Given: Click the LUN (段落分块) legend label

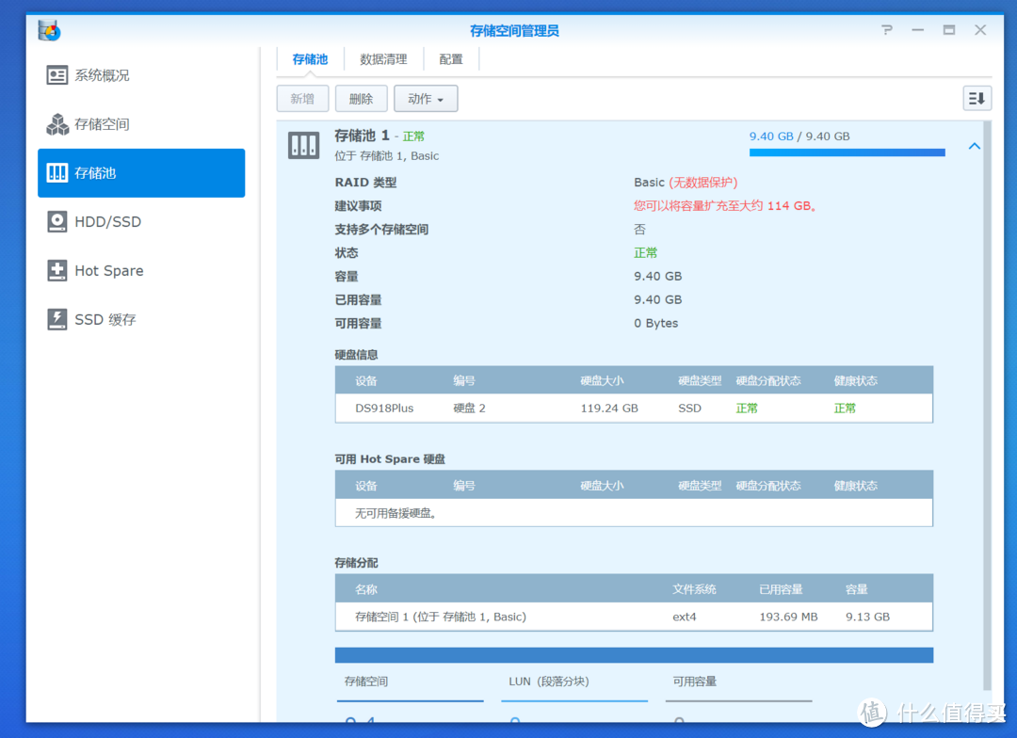Looking at the screenshot, I should (x=549, y=681).
